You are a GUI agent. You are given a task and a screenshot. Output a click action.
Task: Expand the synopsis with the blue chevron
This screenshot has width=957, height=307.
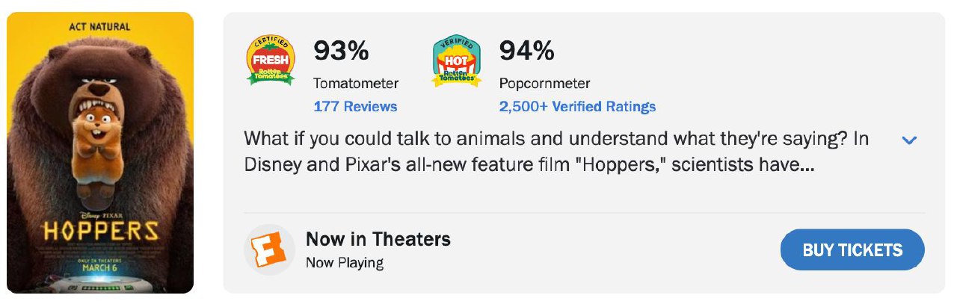(x=909, y=140)
